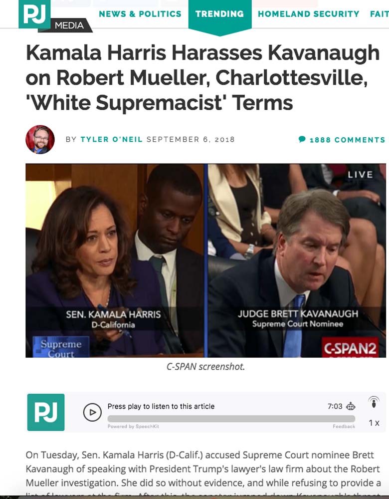
Task: Click Tyler O'Neil's author avatar
Action: coord(40,139)
